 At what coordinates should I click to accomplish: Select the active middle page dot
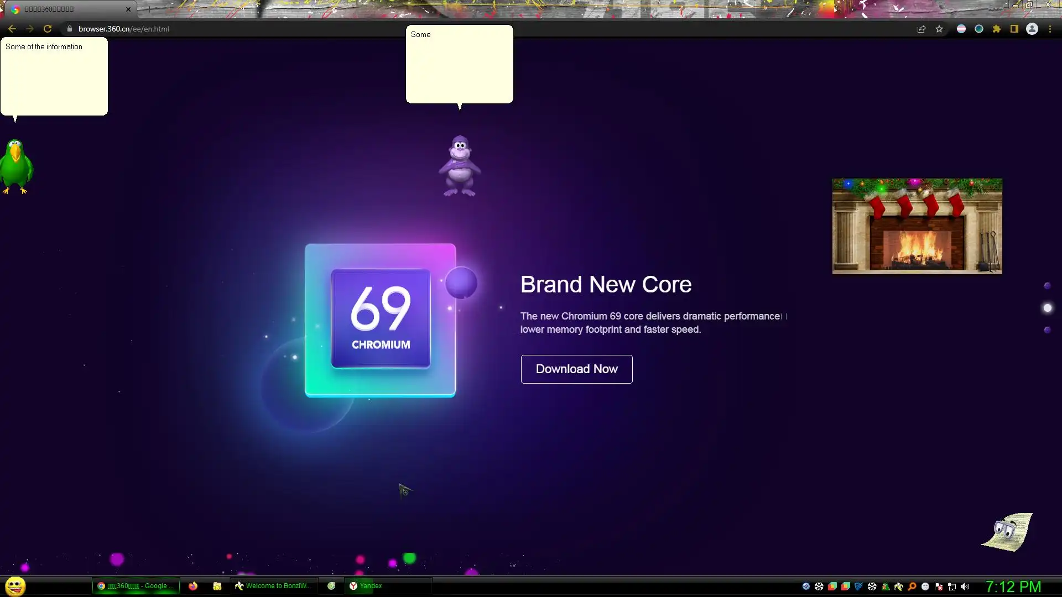(1047, 308)
